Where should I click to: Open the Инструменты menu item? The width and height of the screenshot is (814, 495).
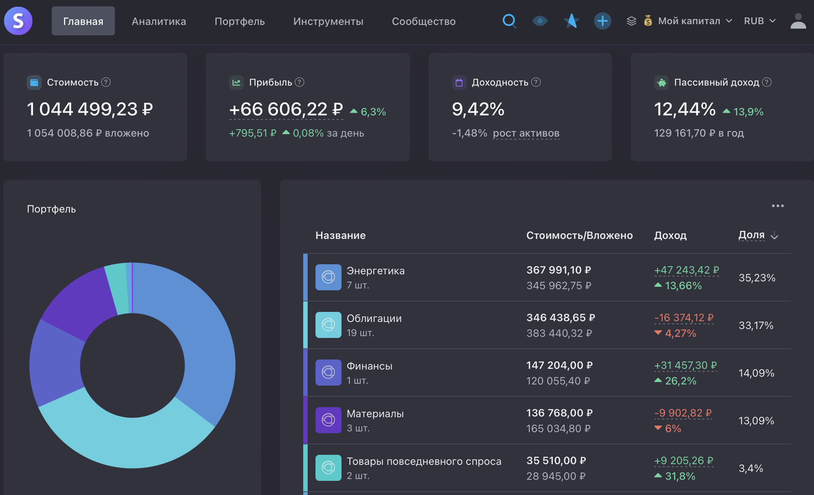(x=328, y=21)
